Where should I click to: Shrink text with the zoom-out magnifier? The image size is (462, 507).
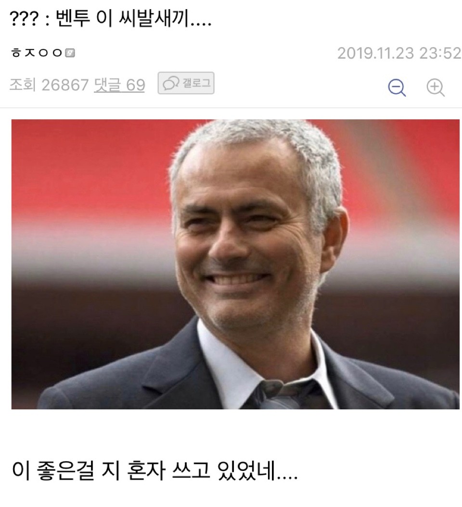(397, 87)
